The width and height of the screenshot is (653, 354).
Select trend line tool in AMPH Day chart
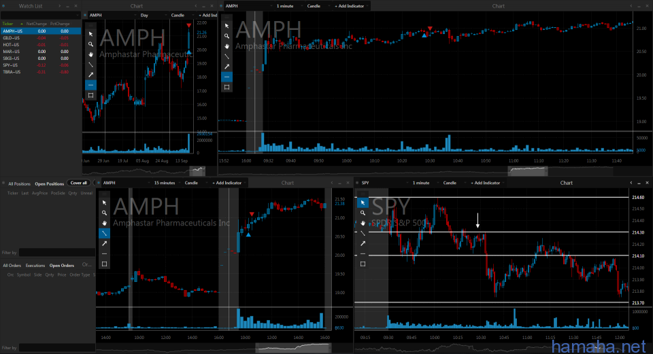[x=90, y=65]
